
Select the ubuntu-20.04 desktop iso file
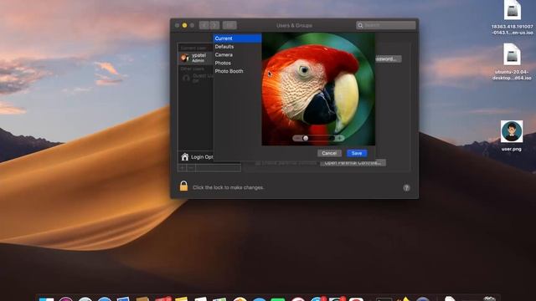pos(512,61)
